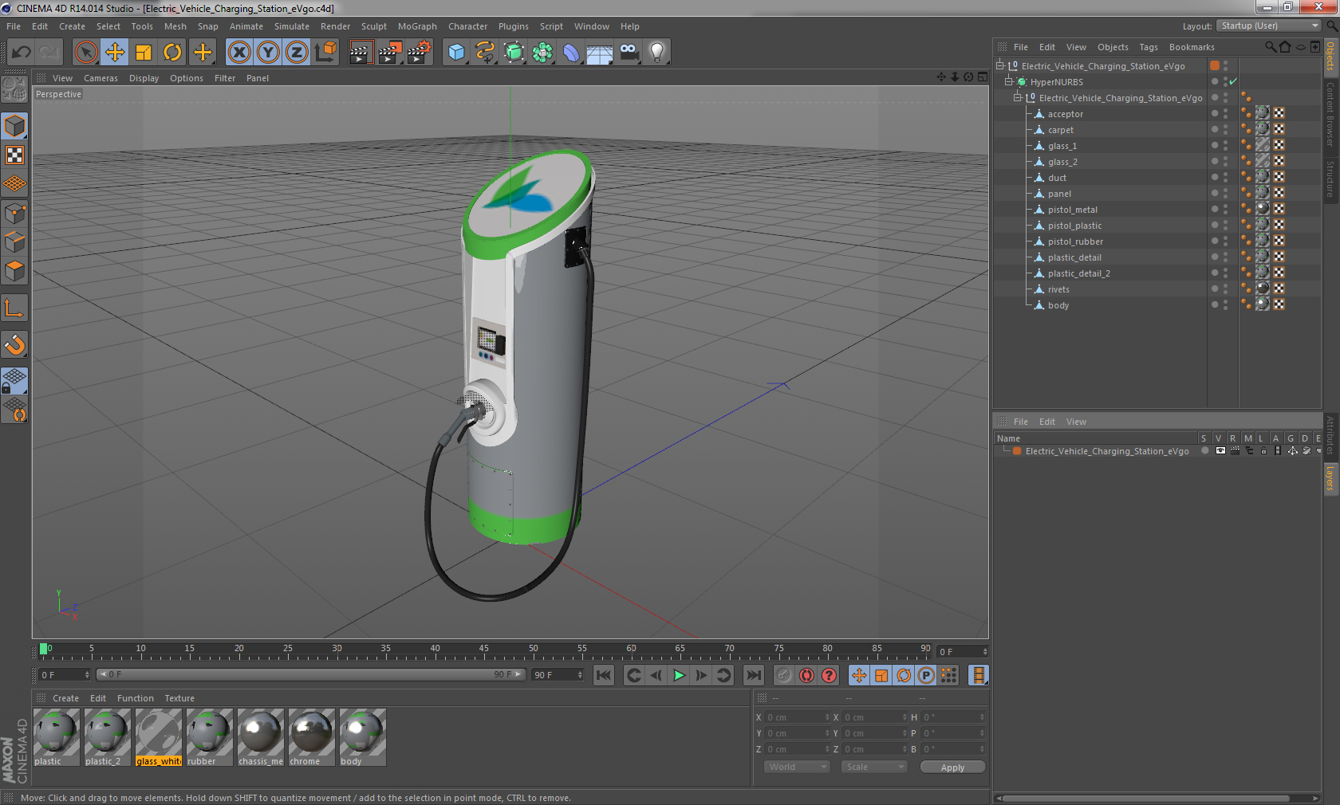Toggle visibility dots for acceptor object
1340x805 pixels.
(x=1225, y=114)
